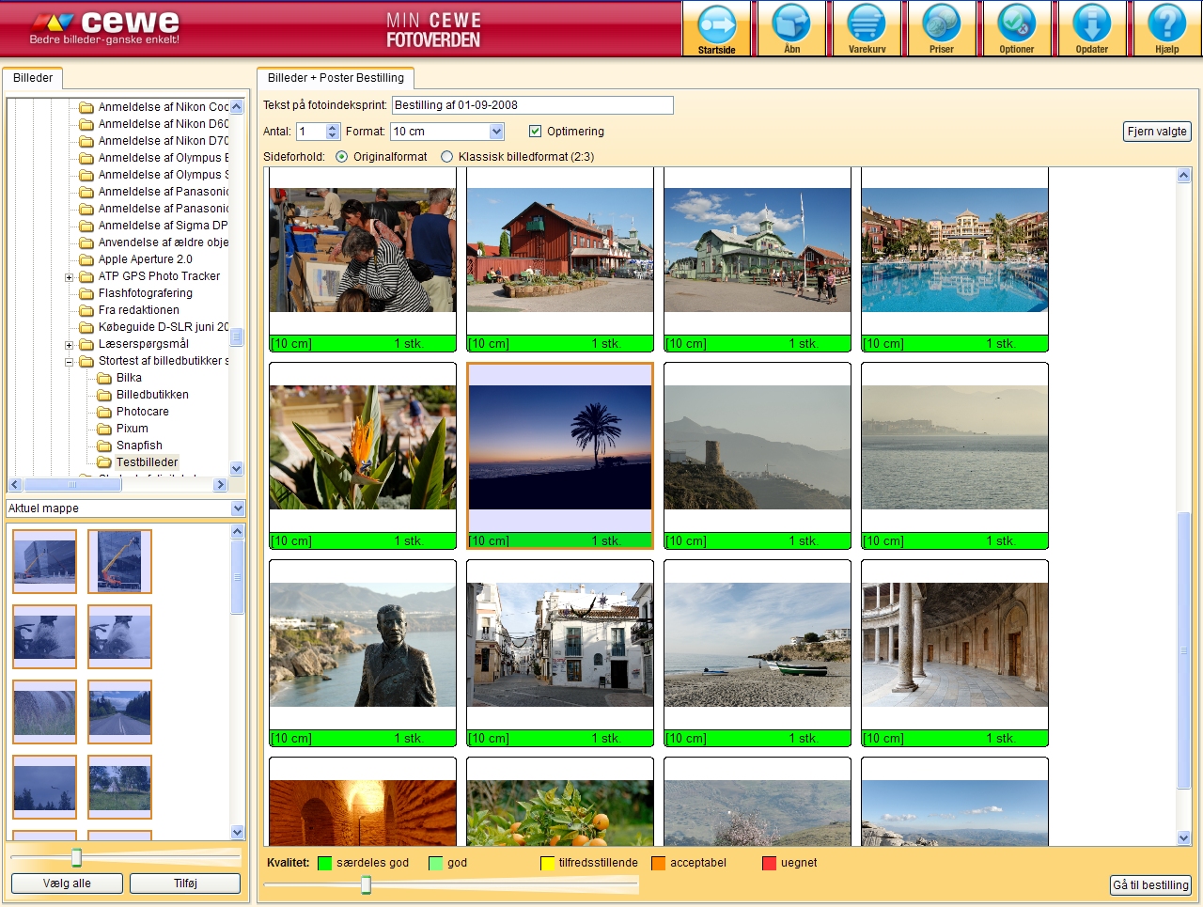Select the Testbilleder folder icon

click(x=105, y=462)
